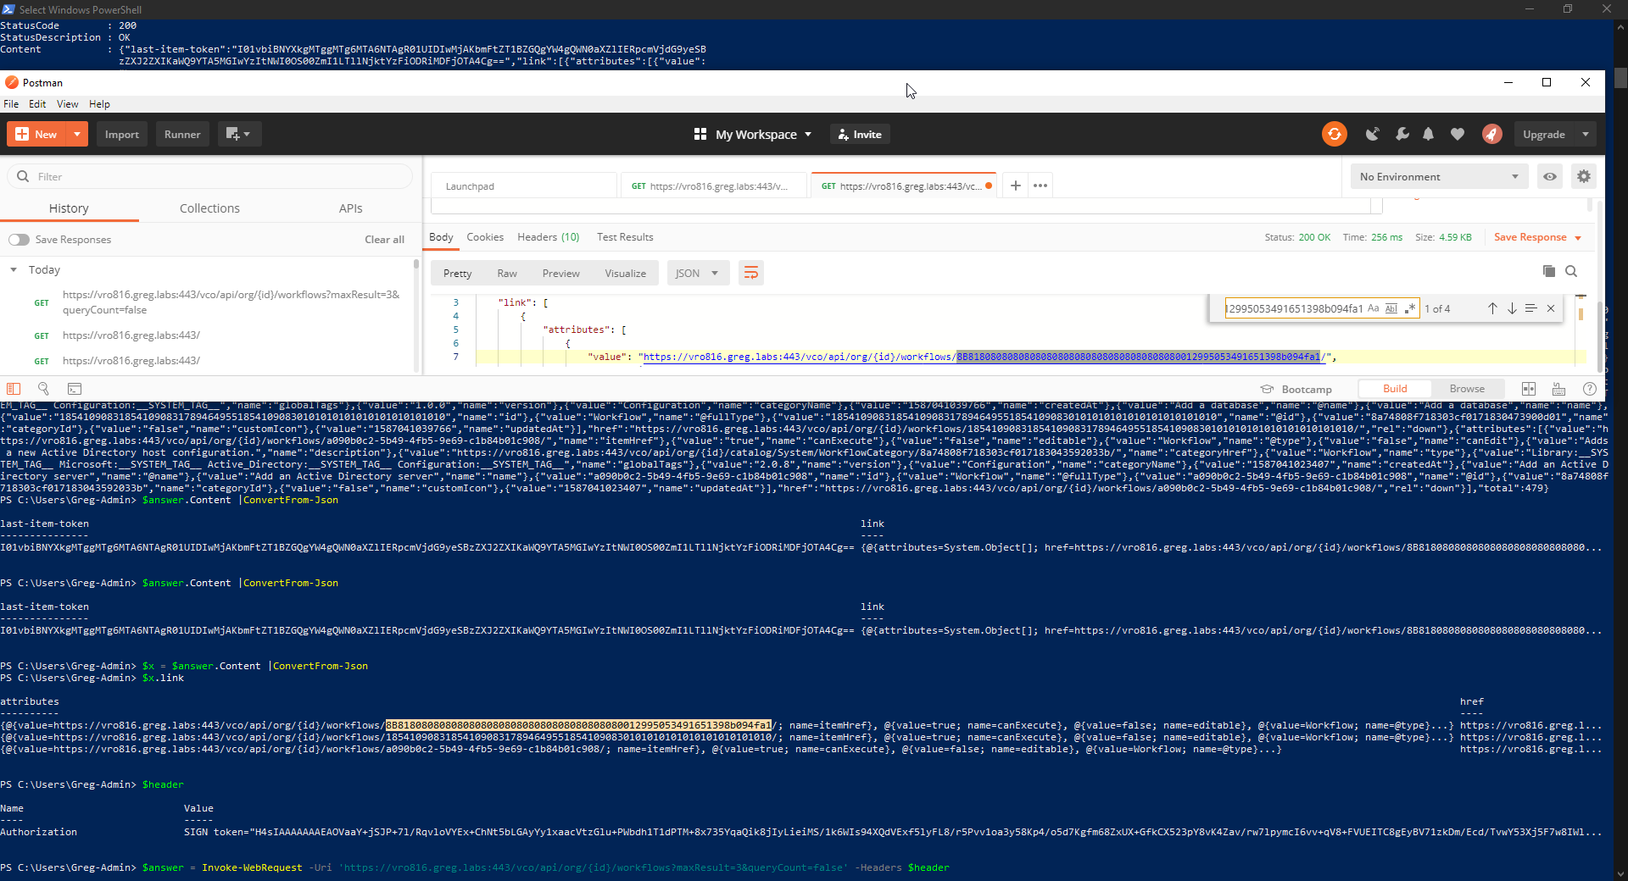Open the View menu
Screen dimensions: 1628x881
67,103
